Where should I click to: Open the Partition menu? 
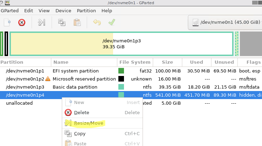(86, 11)
